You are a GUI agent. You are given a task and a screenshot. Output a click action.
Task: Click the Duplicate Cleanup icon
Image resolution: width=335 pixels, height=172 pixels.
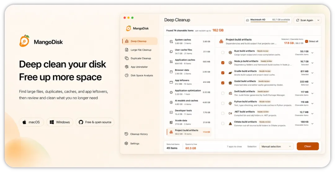click(x=127, y=58)
